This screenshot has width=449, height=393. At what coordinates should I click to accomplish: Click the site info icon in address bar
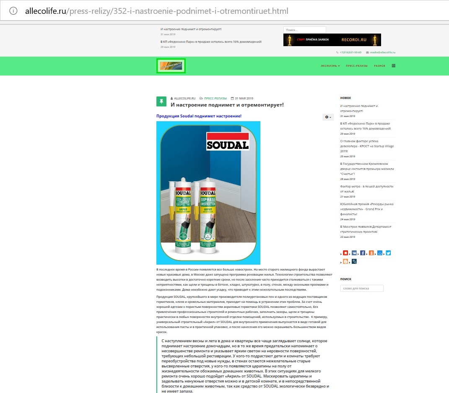tap(13, 11)
